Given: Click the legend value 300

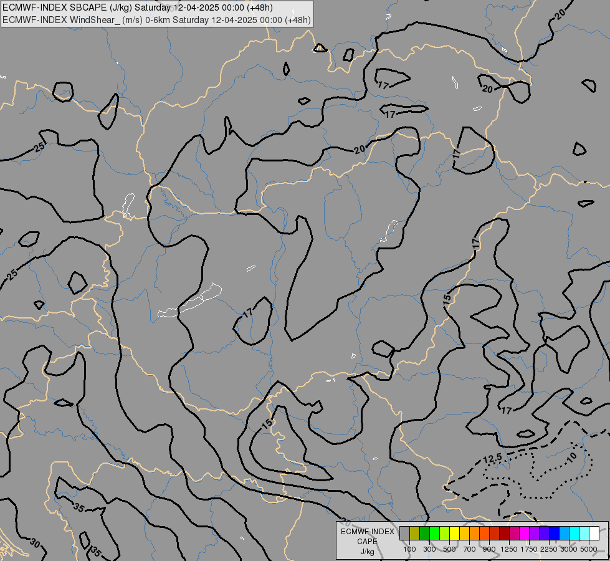Looking at the screenshot, I should (x=429, y=549).
